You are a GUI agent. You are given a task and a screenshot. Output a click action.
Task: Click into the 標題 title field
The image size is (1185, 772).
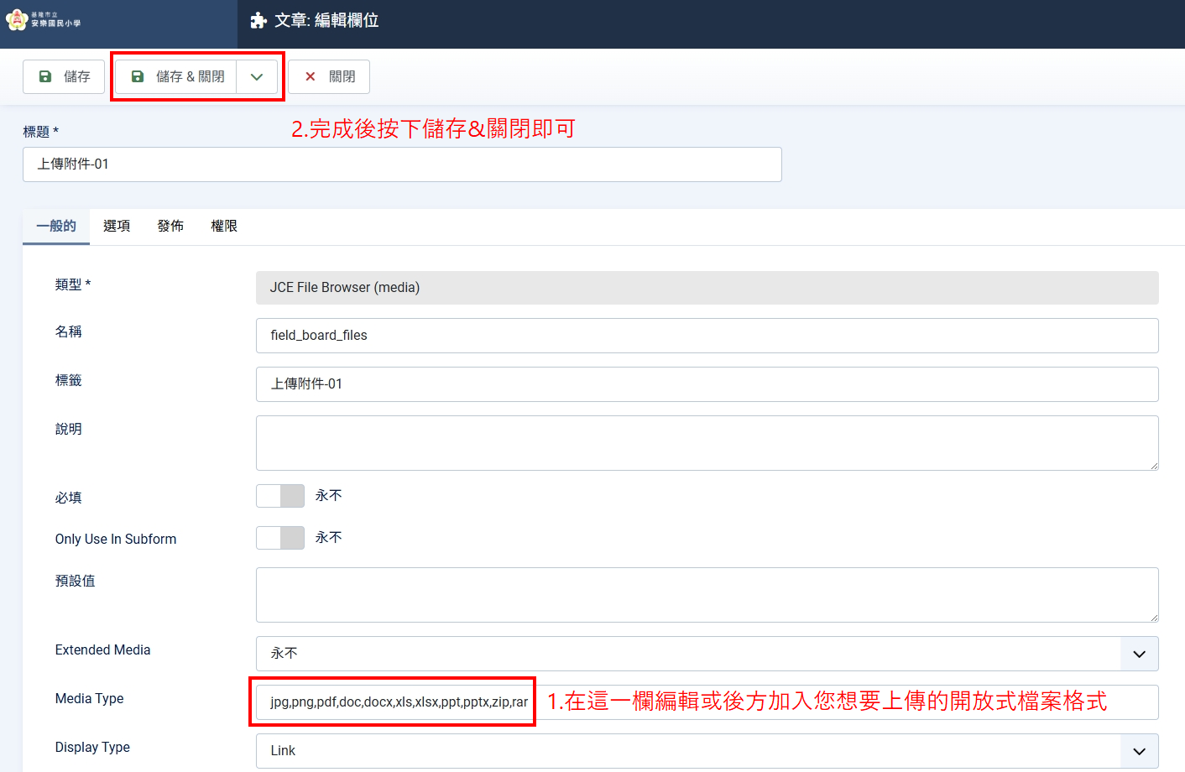pos(402,164)
